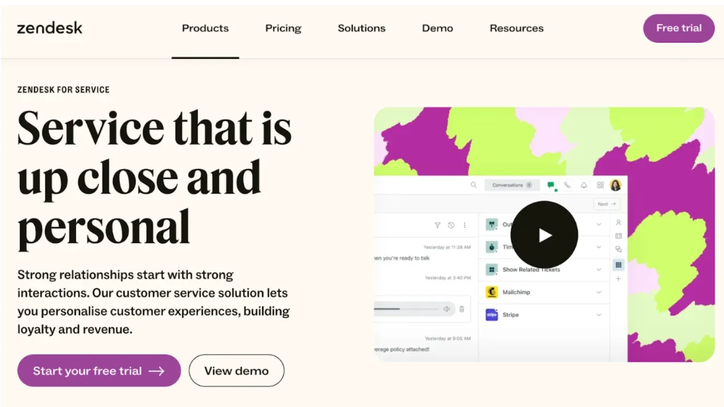
Task: Click the 'Yesterday at 11:38 AM' timestamp
Action: click(x=447, y=247)
